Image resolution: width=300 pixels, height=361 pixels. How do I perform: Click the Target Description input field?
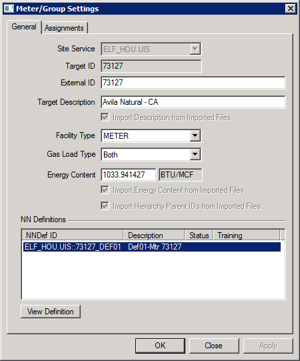(x=193, y=102)
